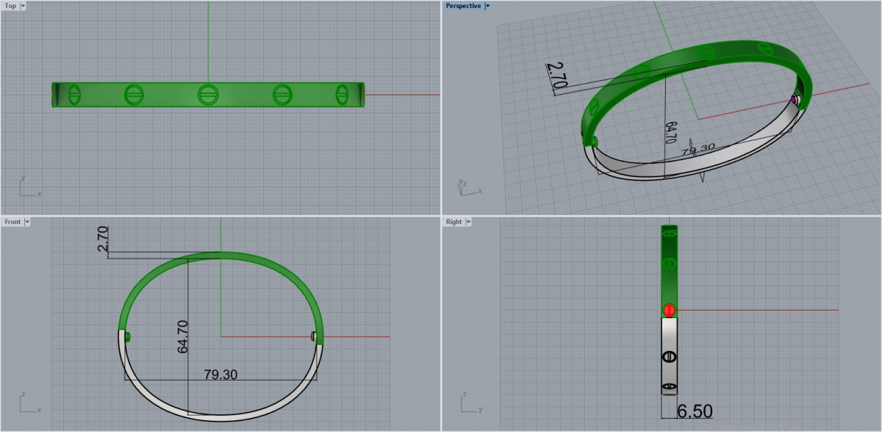Viewport: 882px width, 432px height.
Task: Select the 6.50 width dimension in Right view
Action: pos(695,411)
